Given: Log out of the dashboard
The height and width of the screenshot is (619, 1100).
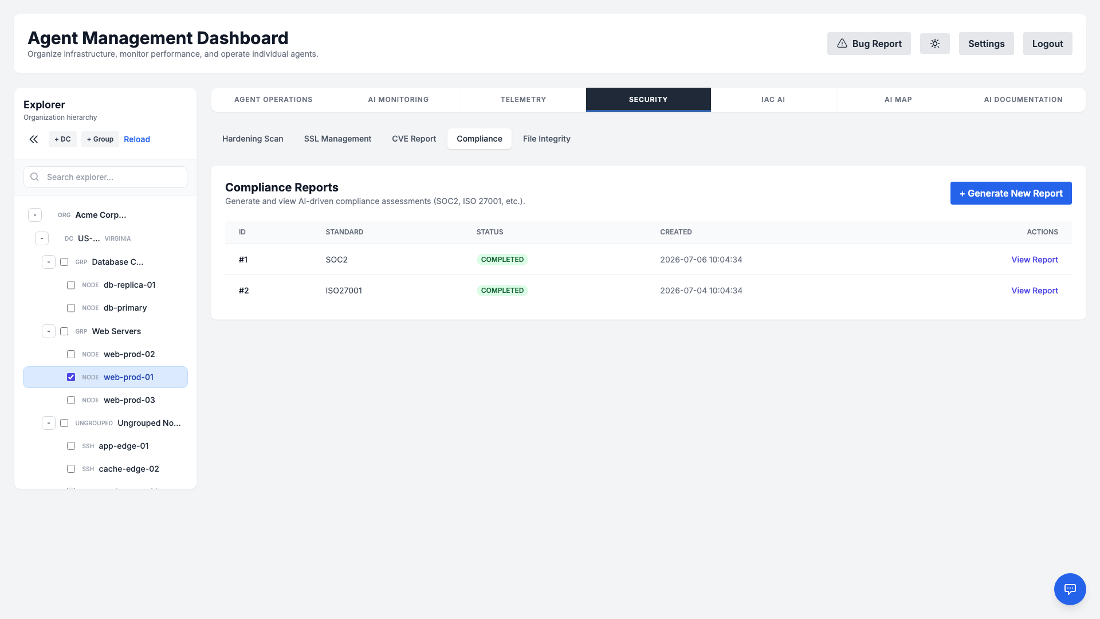Looking at the screenshot, I should coord(1047,44).
